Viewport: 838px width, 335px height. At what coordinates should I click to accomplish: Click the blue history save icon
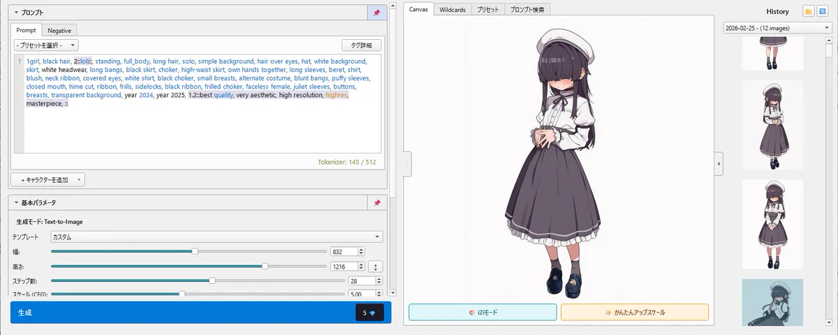pos(821,11)
